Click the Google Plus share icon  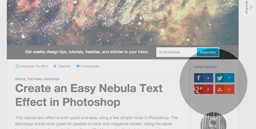pyautogui.click(x=199, y=89)
